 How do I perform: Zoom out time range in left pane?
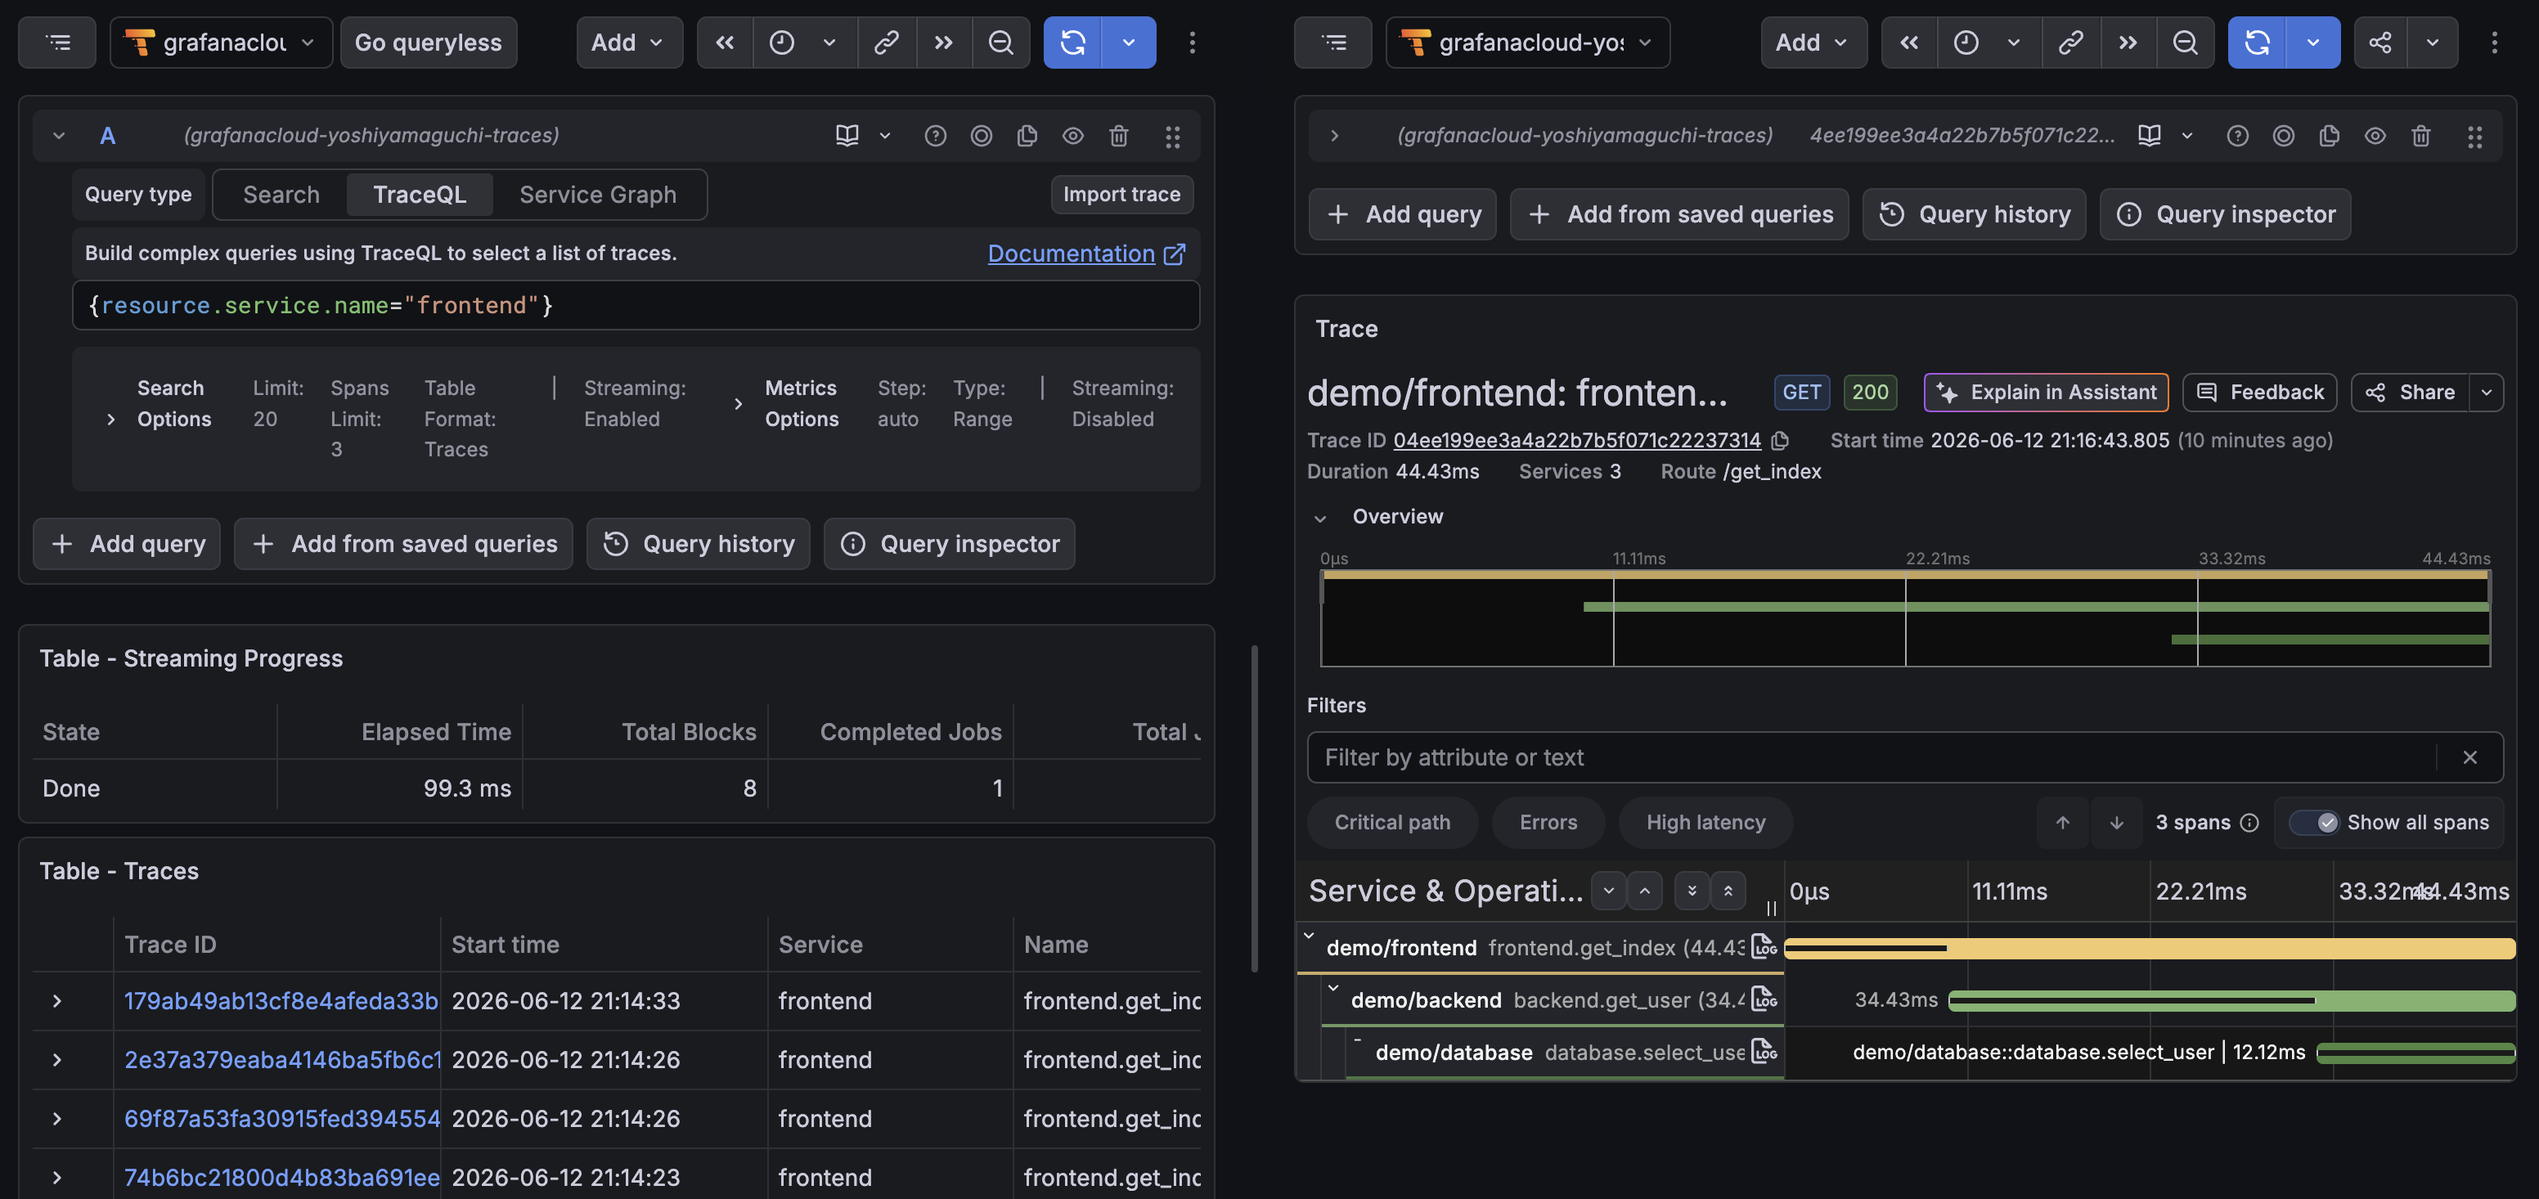pos(1000,43)
